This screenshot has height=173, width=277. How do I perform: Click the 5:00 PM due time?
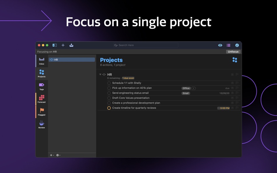point(223,108)
